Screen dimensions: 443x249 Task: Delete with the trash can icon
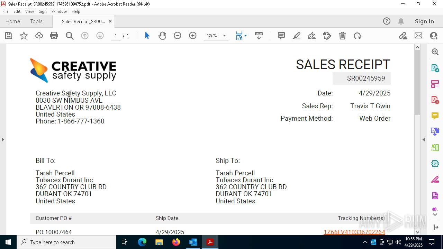pyautogui.click(x=342, y=36)
